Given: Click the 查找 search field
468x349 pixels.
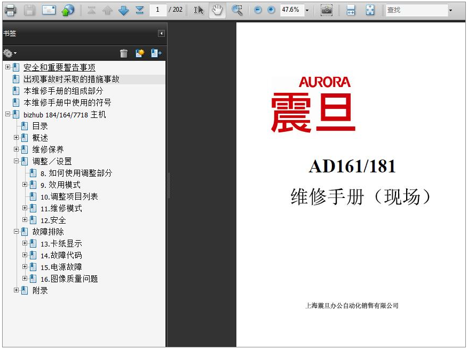Looking at the screenshot, I should 417,10.
